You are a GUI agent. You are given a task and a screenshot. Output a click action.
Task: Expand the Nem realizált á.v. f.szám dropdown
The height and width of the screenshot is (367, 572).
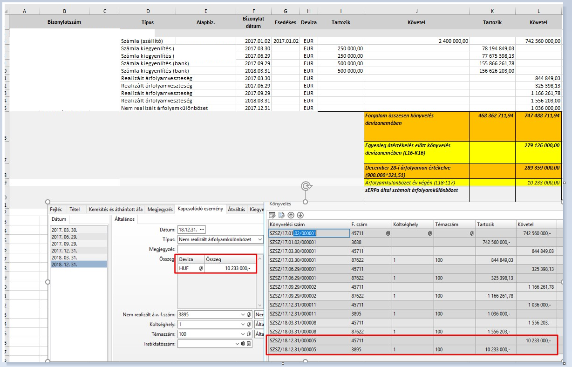242,315
